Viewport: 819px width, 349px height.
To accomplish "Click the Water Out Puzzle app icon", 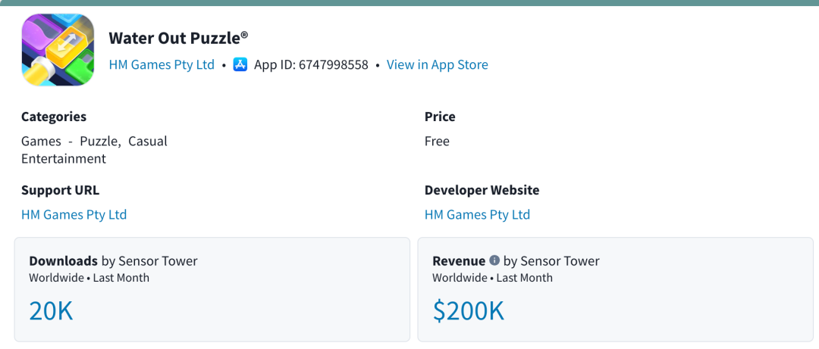I will point(58,50).
